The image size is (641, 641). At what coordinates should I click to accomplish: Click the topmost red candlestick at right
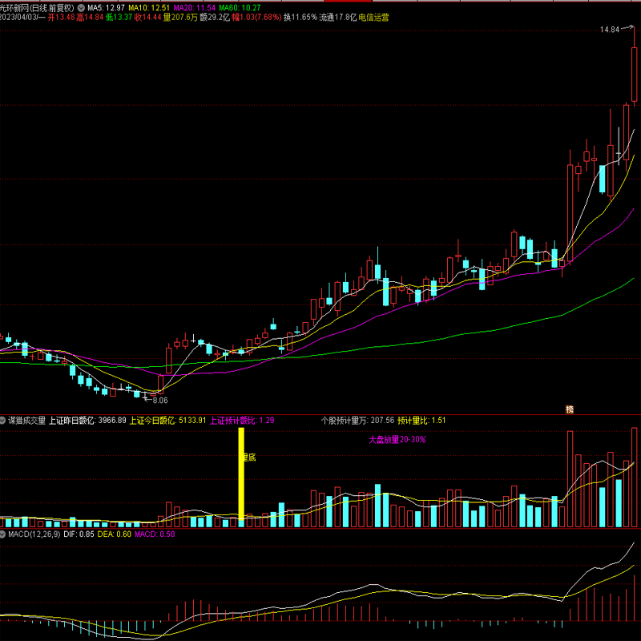(634, 72)
